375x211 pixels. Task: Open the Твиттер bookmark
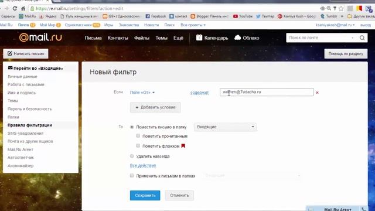coord(265,16)
